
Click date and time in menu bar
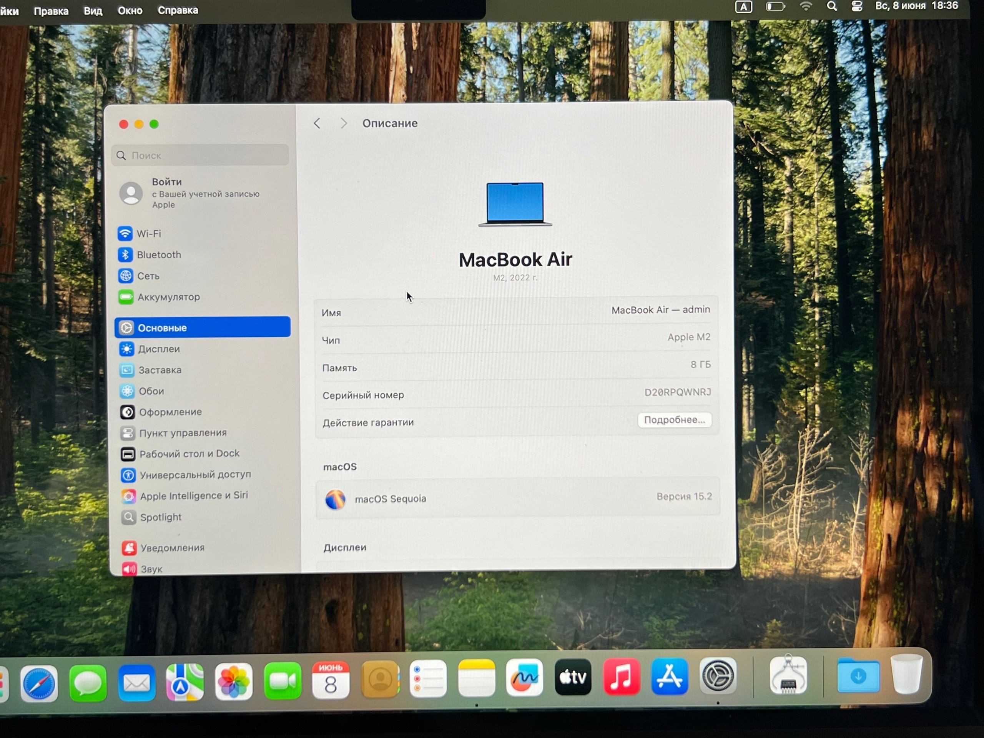coord(916,6)
